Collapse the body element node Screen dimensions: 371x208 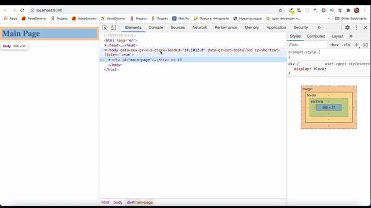pos(106,50)
